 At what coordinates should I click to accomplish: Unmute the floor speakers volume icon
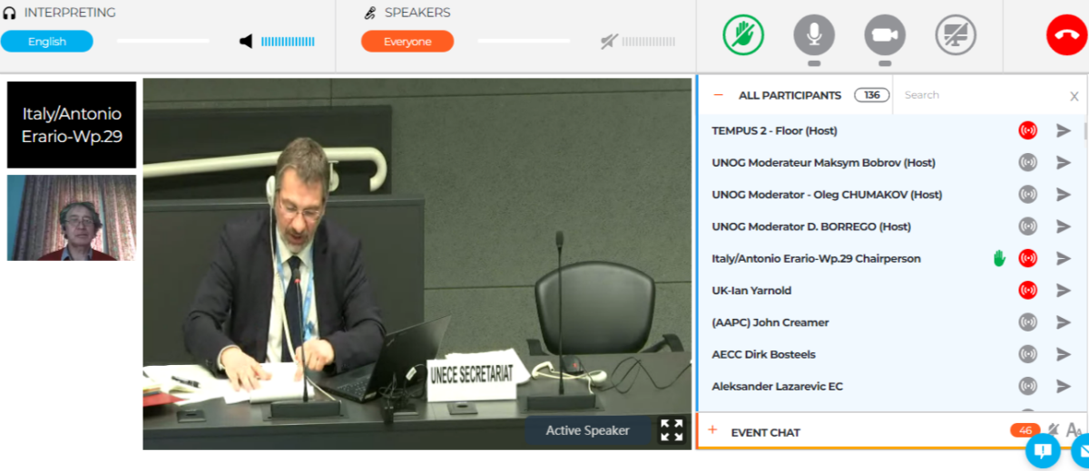(608, 41)
